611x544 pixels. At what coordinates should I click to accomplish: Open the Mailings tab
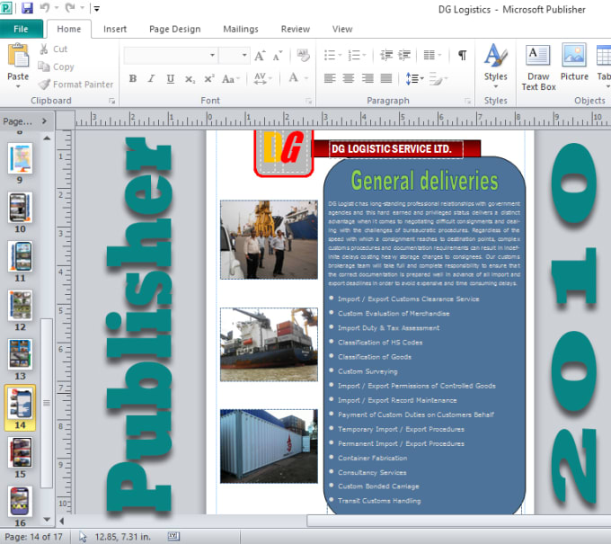[241, 30]
